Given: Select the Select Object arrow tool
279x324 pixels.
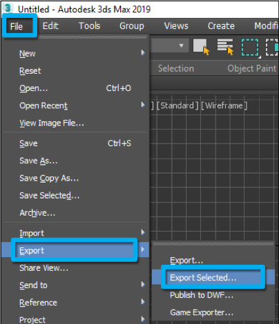Looking at the screenshot, I should pos(202,47).
